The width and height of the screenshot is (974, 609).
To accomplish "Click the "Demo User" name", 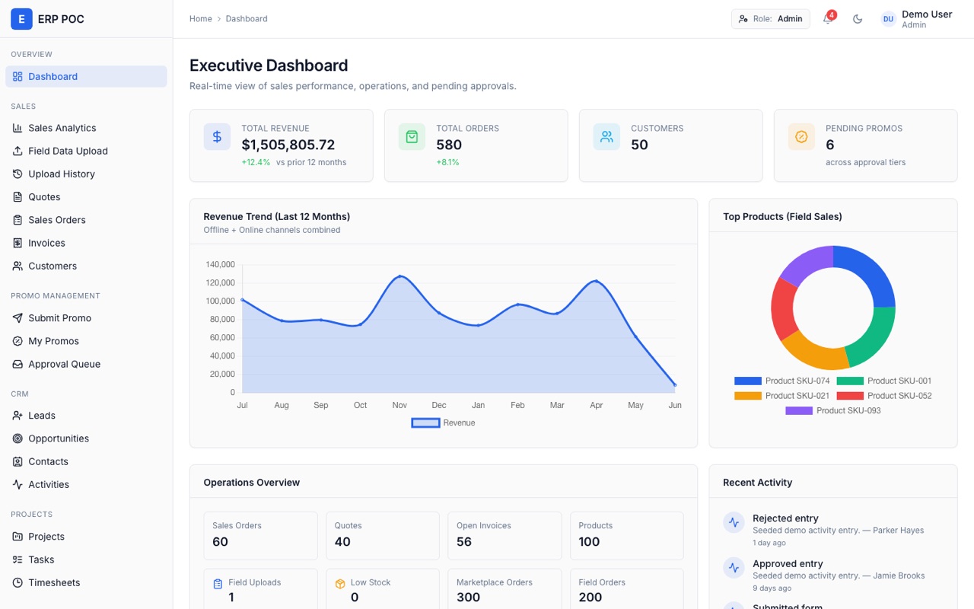I will pos(927,14).
